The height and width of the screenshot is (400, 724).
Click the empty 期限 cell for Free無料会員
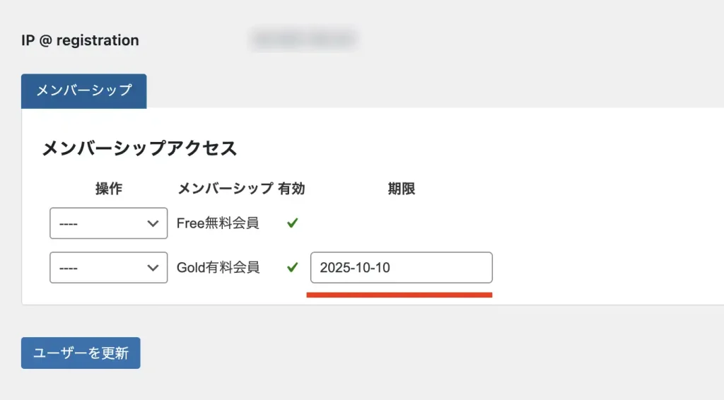[401, 223]
